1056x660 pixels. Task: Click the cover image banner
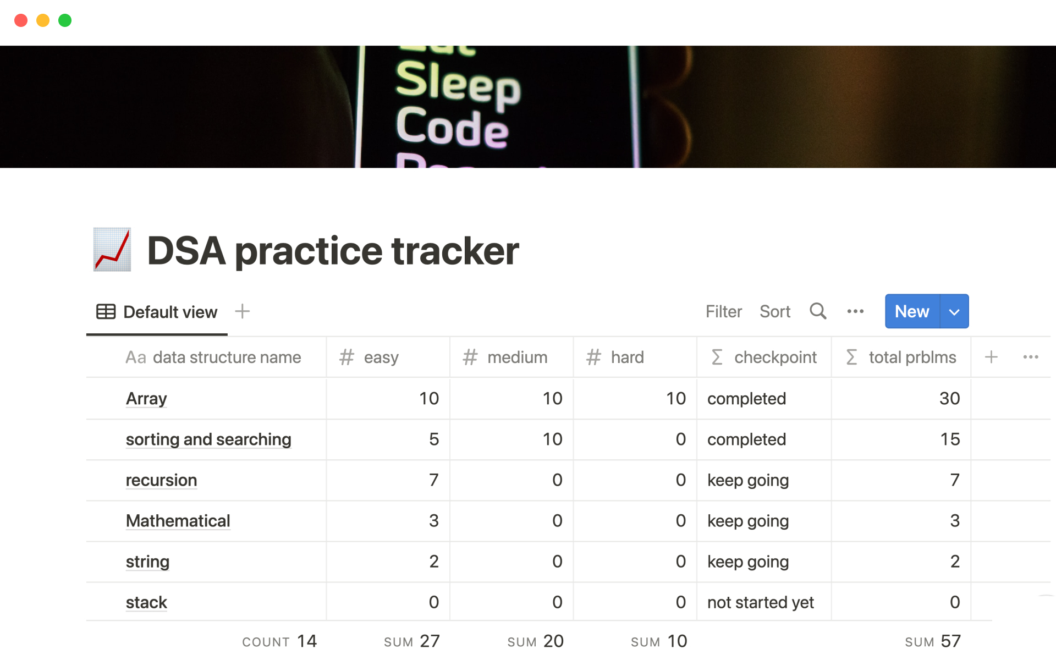[x=528, y=107]
